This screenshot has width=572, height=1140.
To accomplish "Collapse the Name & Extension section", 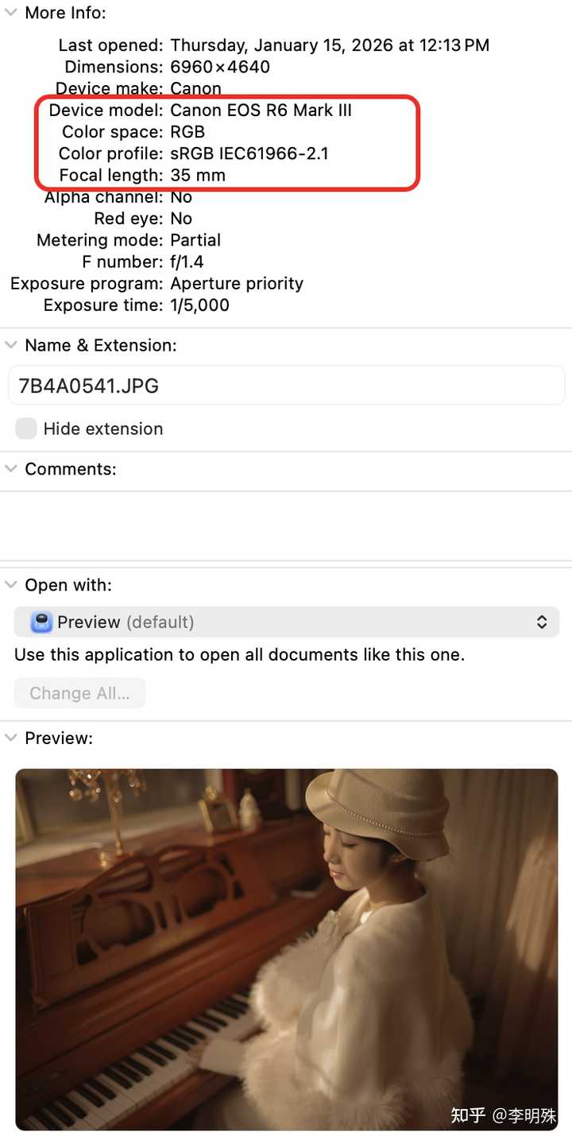I will 11,345.
